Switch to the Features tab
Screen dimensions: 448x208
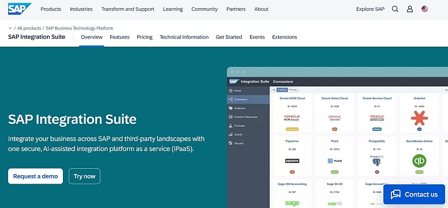[120, 37]
